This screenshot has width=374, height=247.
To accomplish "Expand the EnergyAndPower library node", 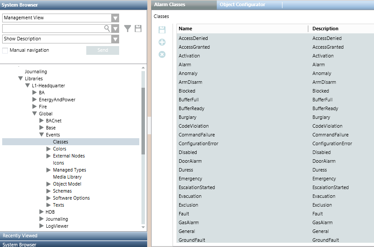I will point(35,100).
